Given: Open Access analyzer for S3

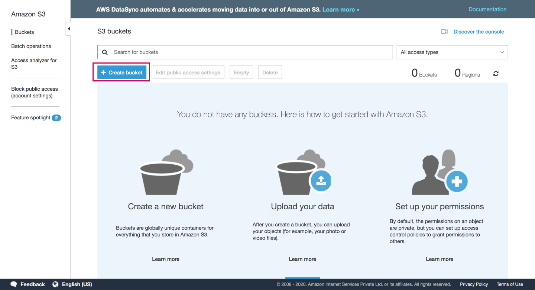Looking at the screenshot, I should point(34,64).
